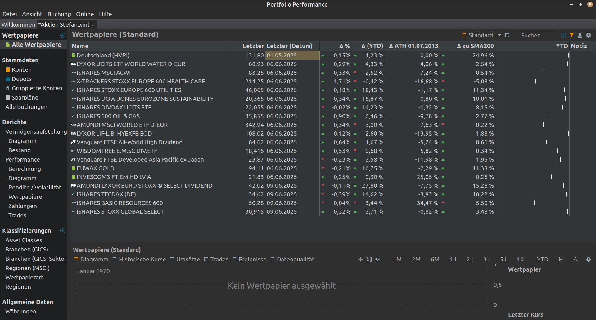The image size is (596, 320).
Task: Click the Standard view button
Action: pos(478,35)
